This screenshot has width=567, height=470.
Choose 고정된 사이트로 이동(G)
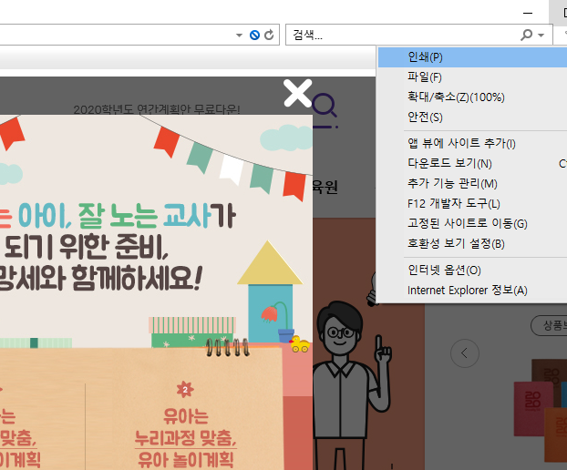(x=472, y=224)
